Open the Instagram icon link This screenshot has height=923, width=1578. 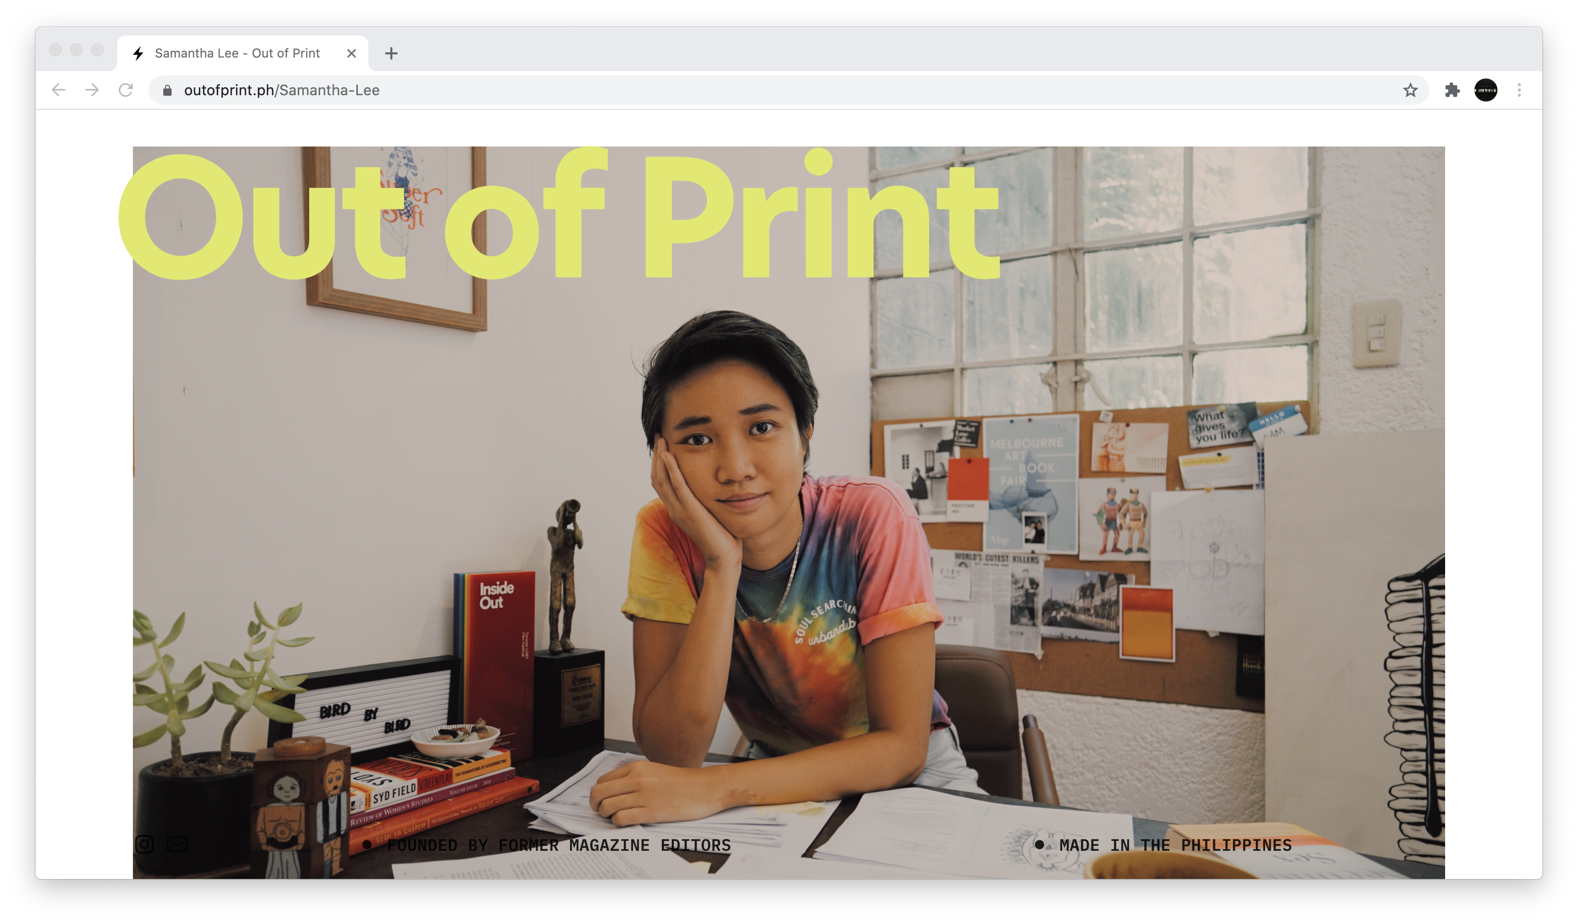point(144,844)
